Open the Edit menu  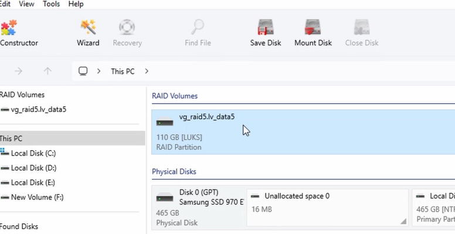point(5,4)
